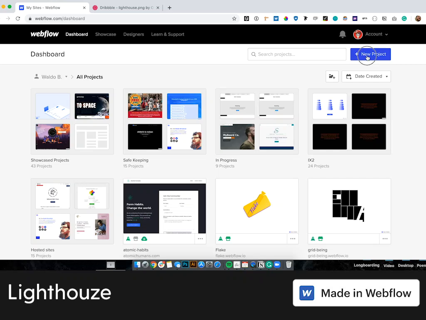Open Zoom from the dock
Image resolution: width=426 pixels, height=320 pixels.
point(277,265)
